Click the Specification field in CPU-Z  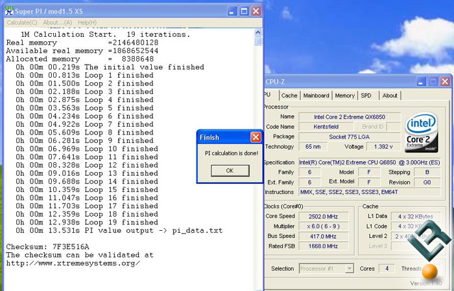point(370,162)
